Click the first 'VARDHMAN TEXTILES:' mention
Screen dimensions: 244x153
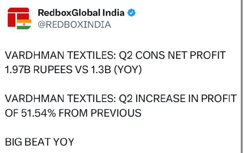tap(60, 55)
